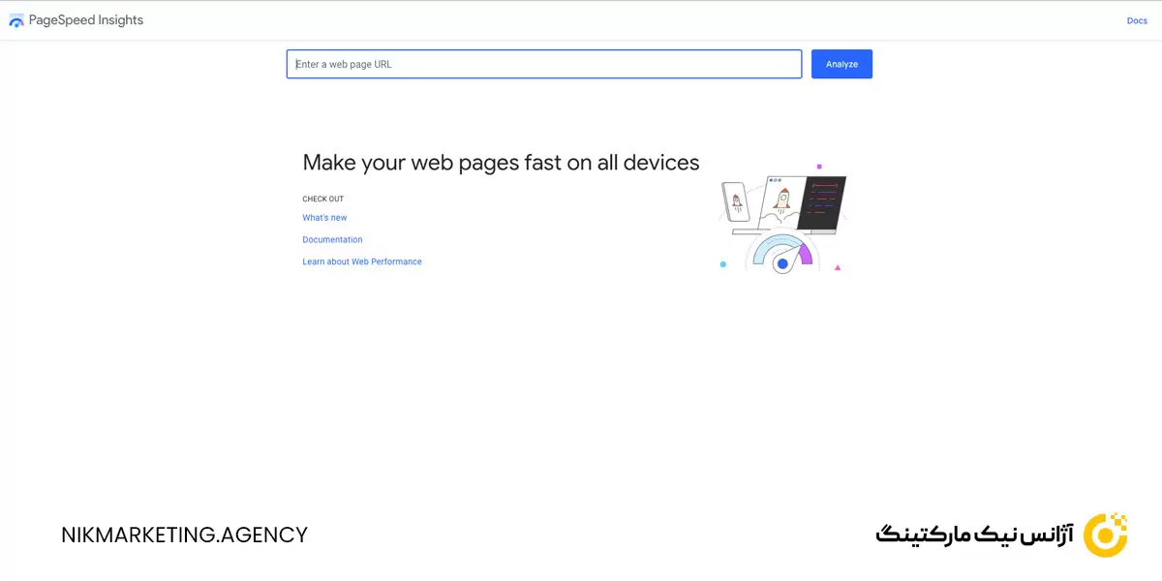Focus the Enter a web page URL field
The height and width of the screenshot is (581, 1162).
click(x=543, y=64)
